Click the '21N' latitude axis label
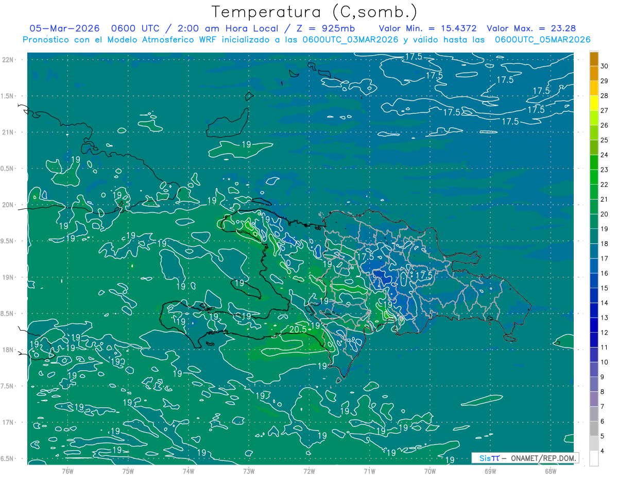Screen dimensions: 618x478 pos(9,132)
